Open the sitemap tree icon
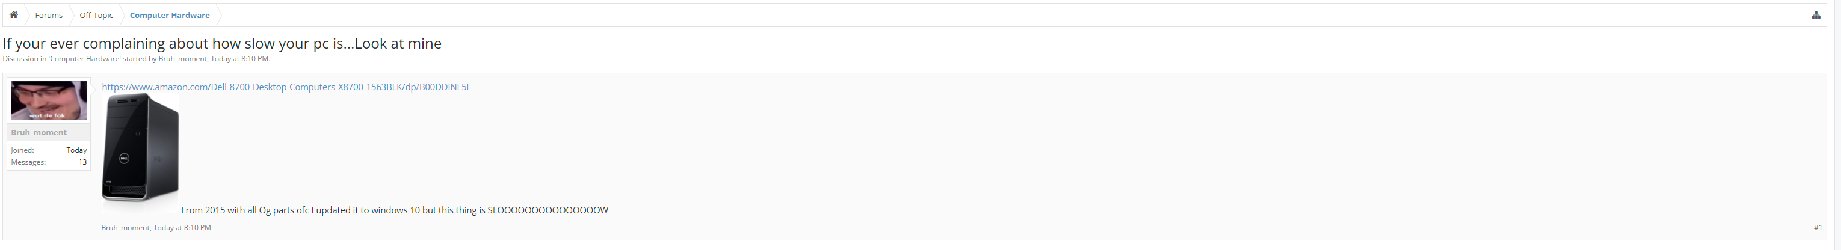 (1816, 15)
